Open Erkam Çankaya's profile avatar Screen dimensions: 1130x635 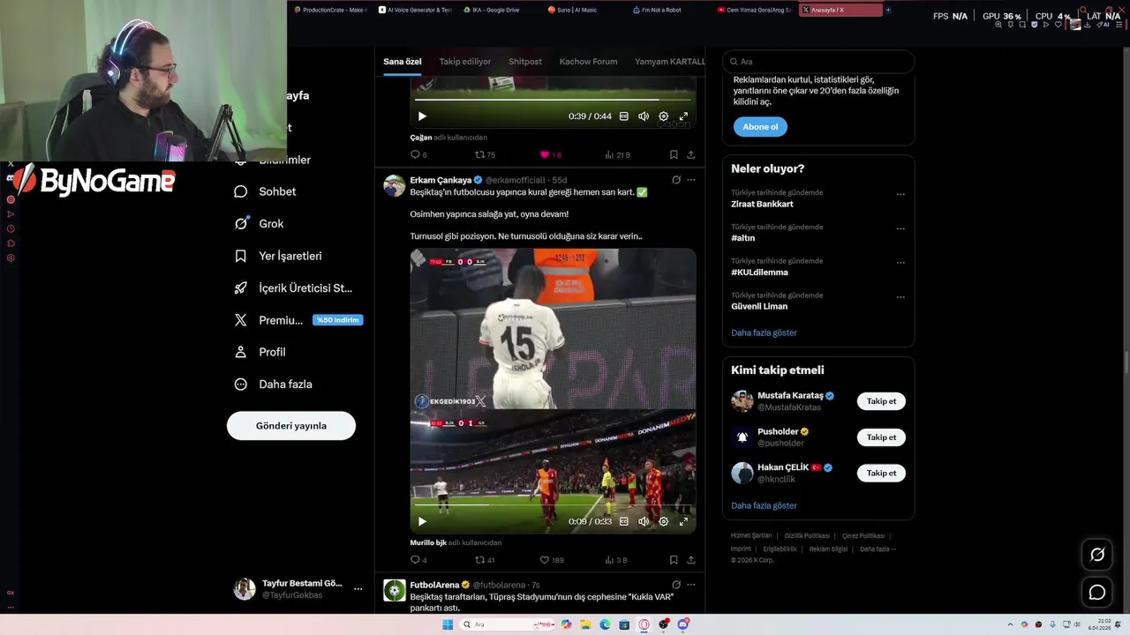coord(395,185)
